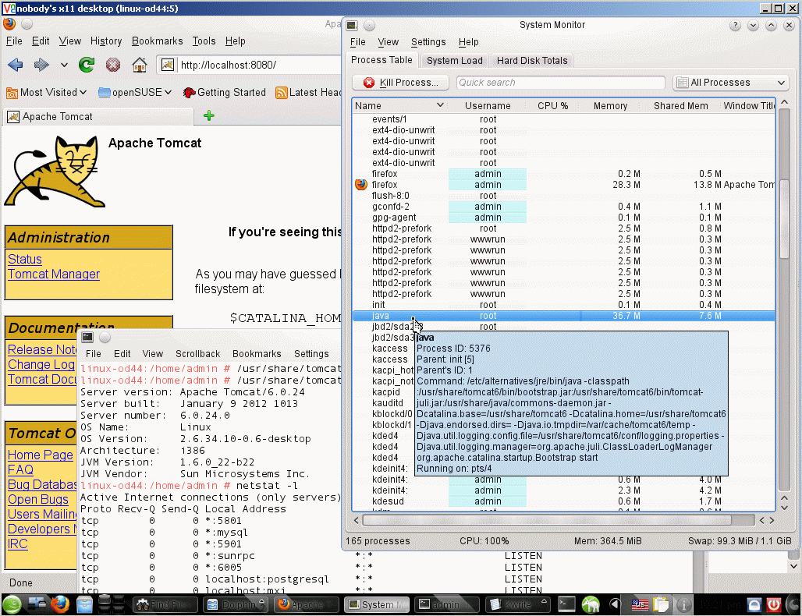Viewport: 802px width, 616px height.
Task: Click the Firefox forward arrow button
Action: [x=41, y=65]
